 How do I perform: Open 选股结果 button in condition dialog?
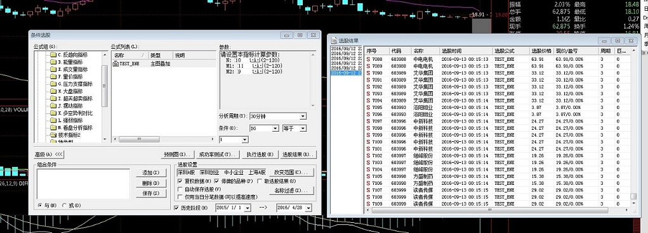298,155
